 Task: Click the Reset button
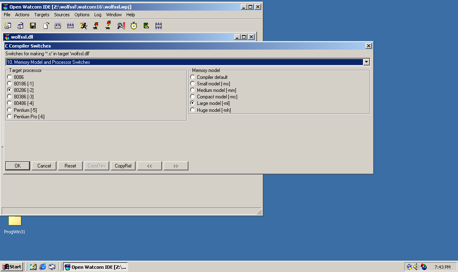coord(70,166)
